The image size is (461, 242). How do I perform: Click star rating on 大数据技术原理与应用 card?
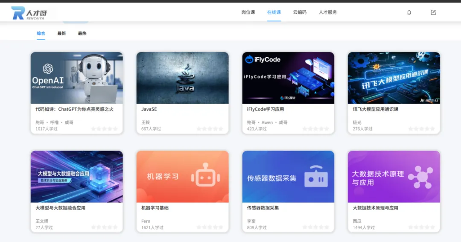coord(422,227)
